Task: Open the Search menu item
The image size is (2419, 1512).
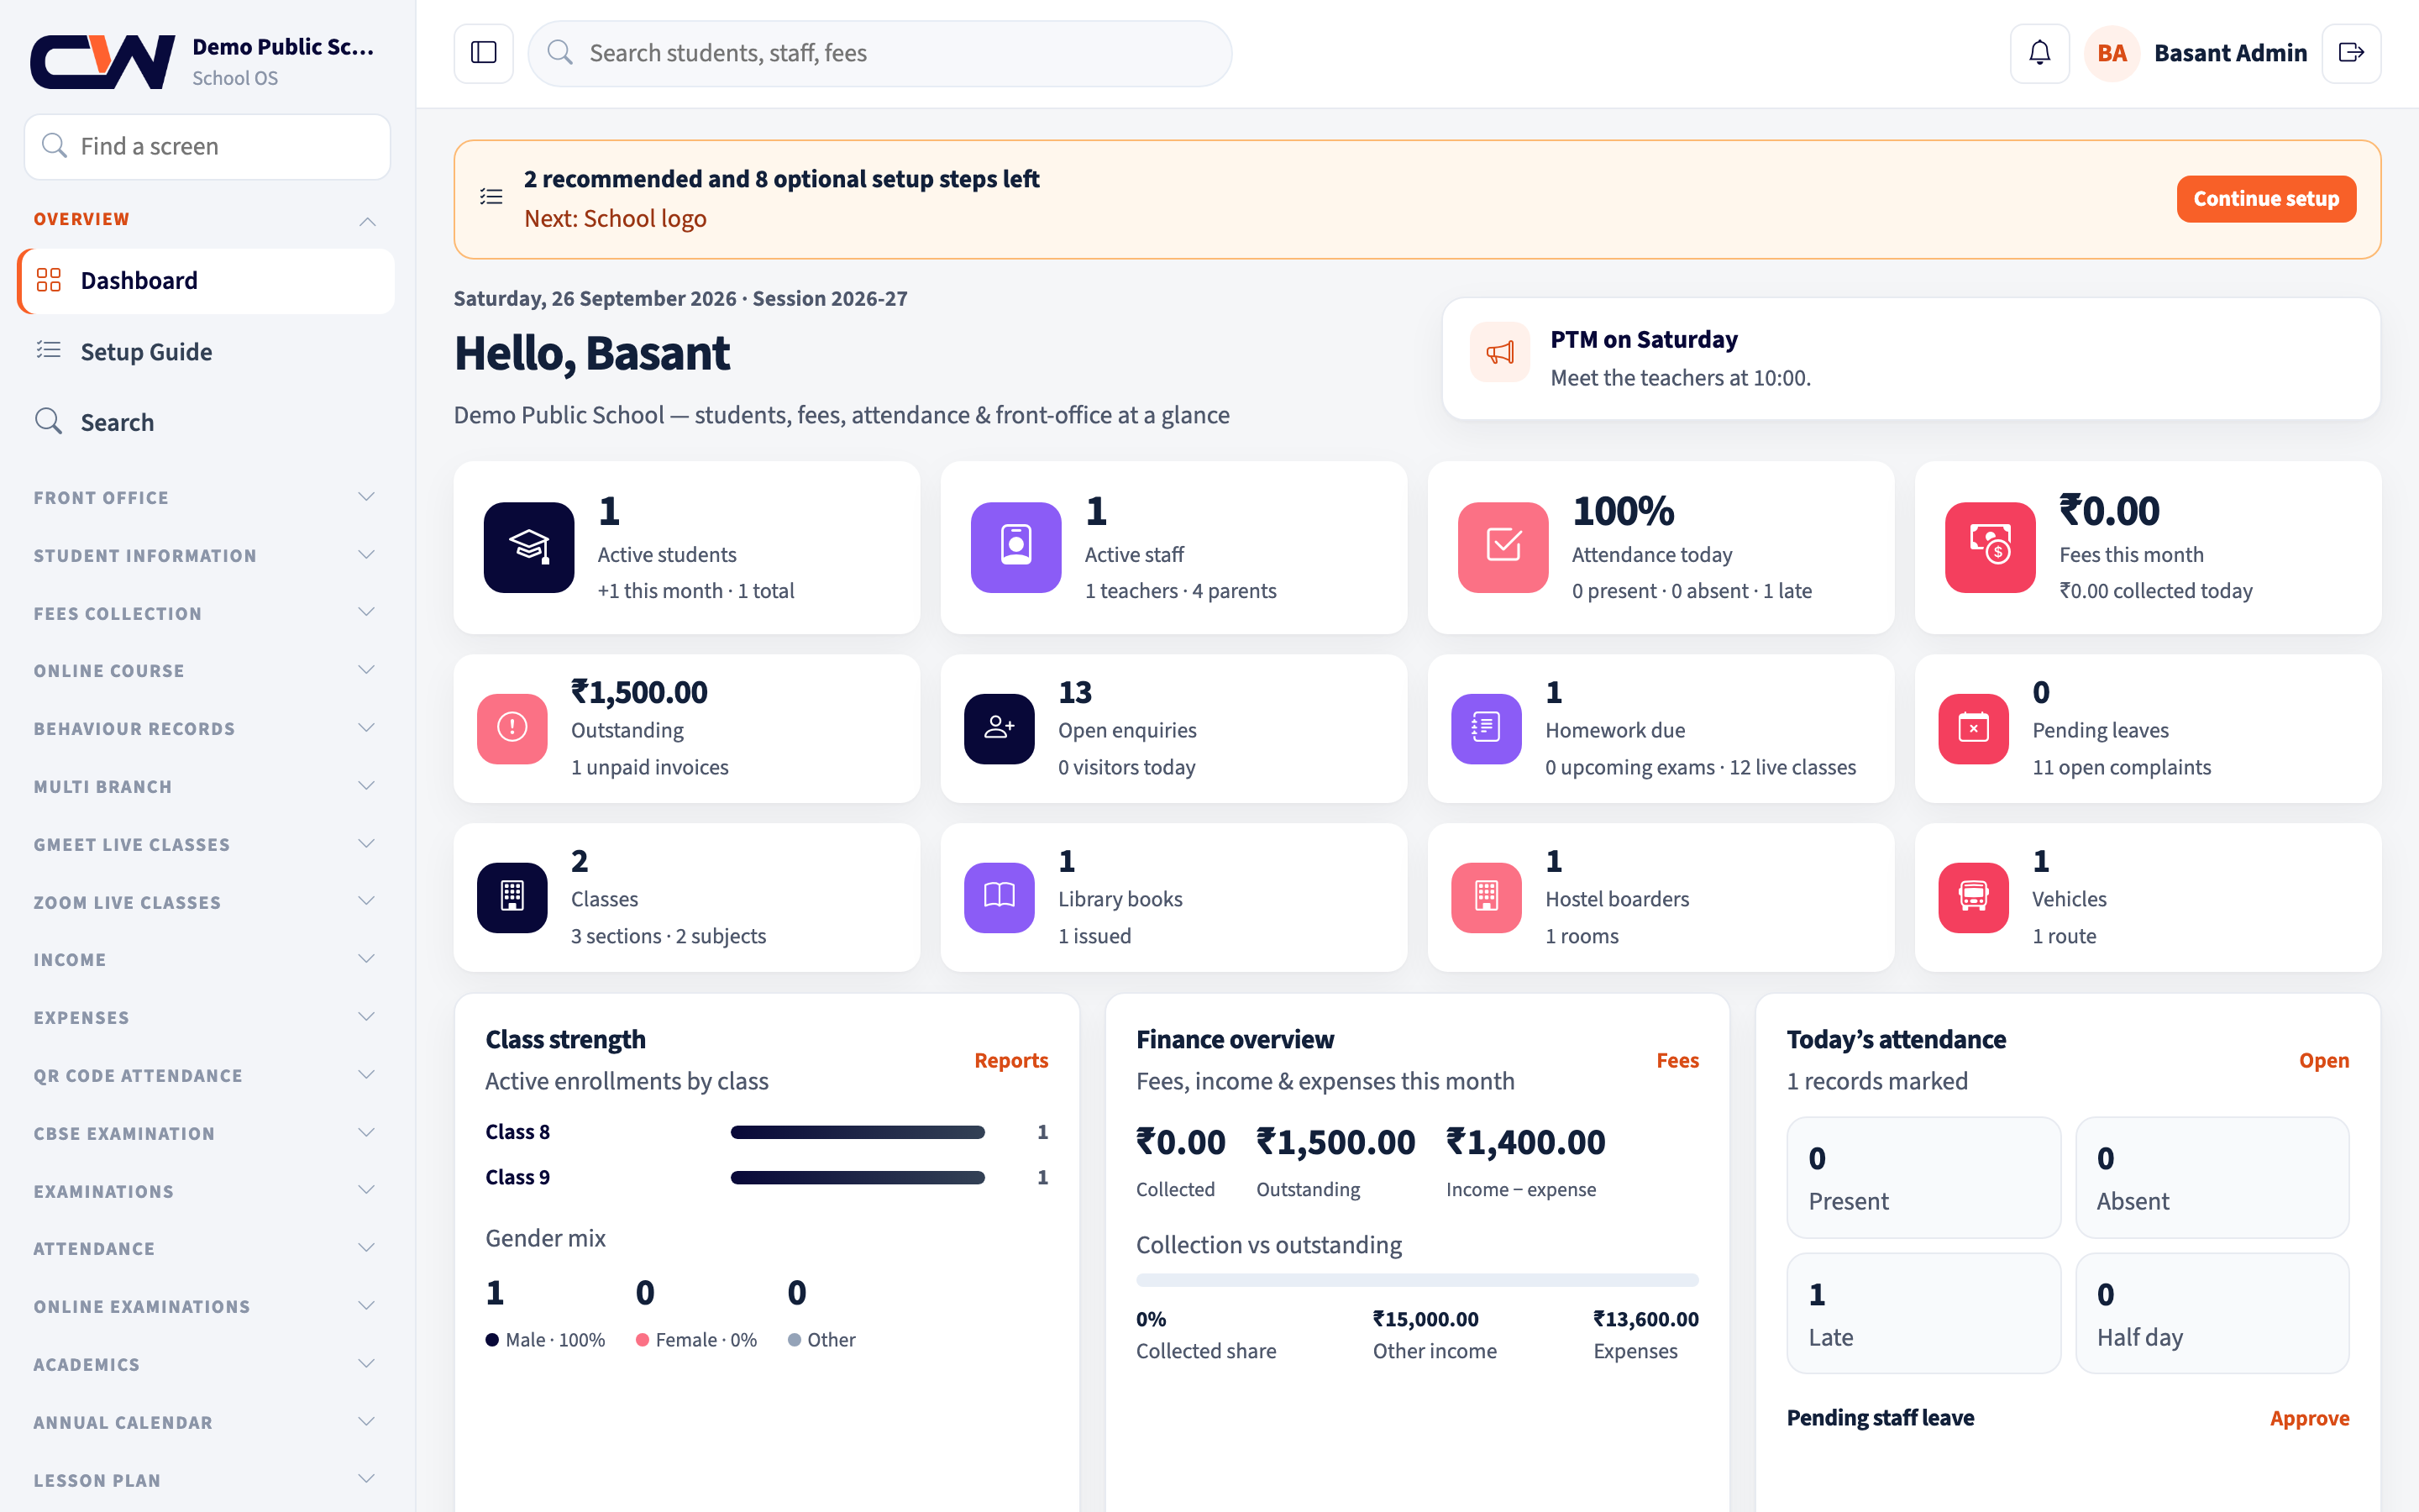Action: pos(207,422)
